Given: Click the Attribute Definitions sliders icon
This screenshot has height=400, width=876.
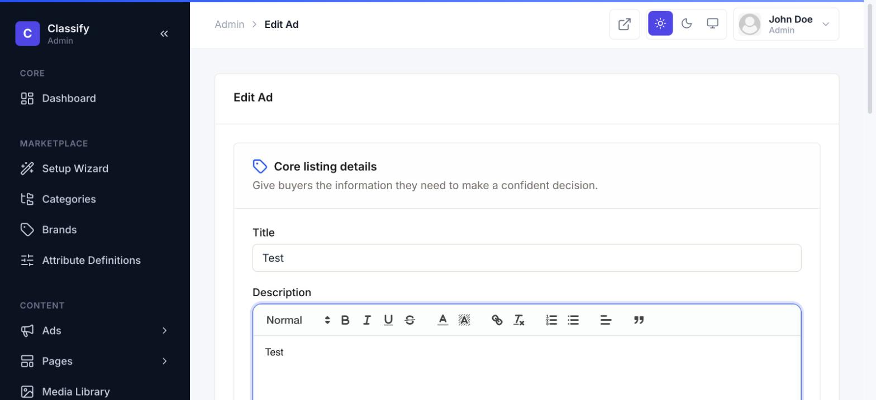Looking at the screenshot, I should tap(27, 261).
